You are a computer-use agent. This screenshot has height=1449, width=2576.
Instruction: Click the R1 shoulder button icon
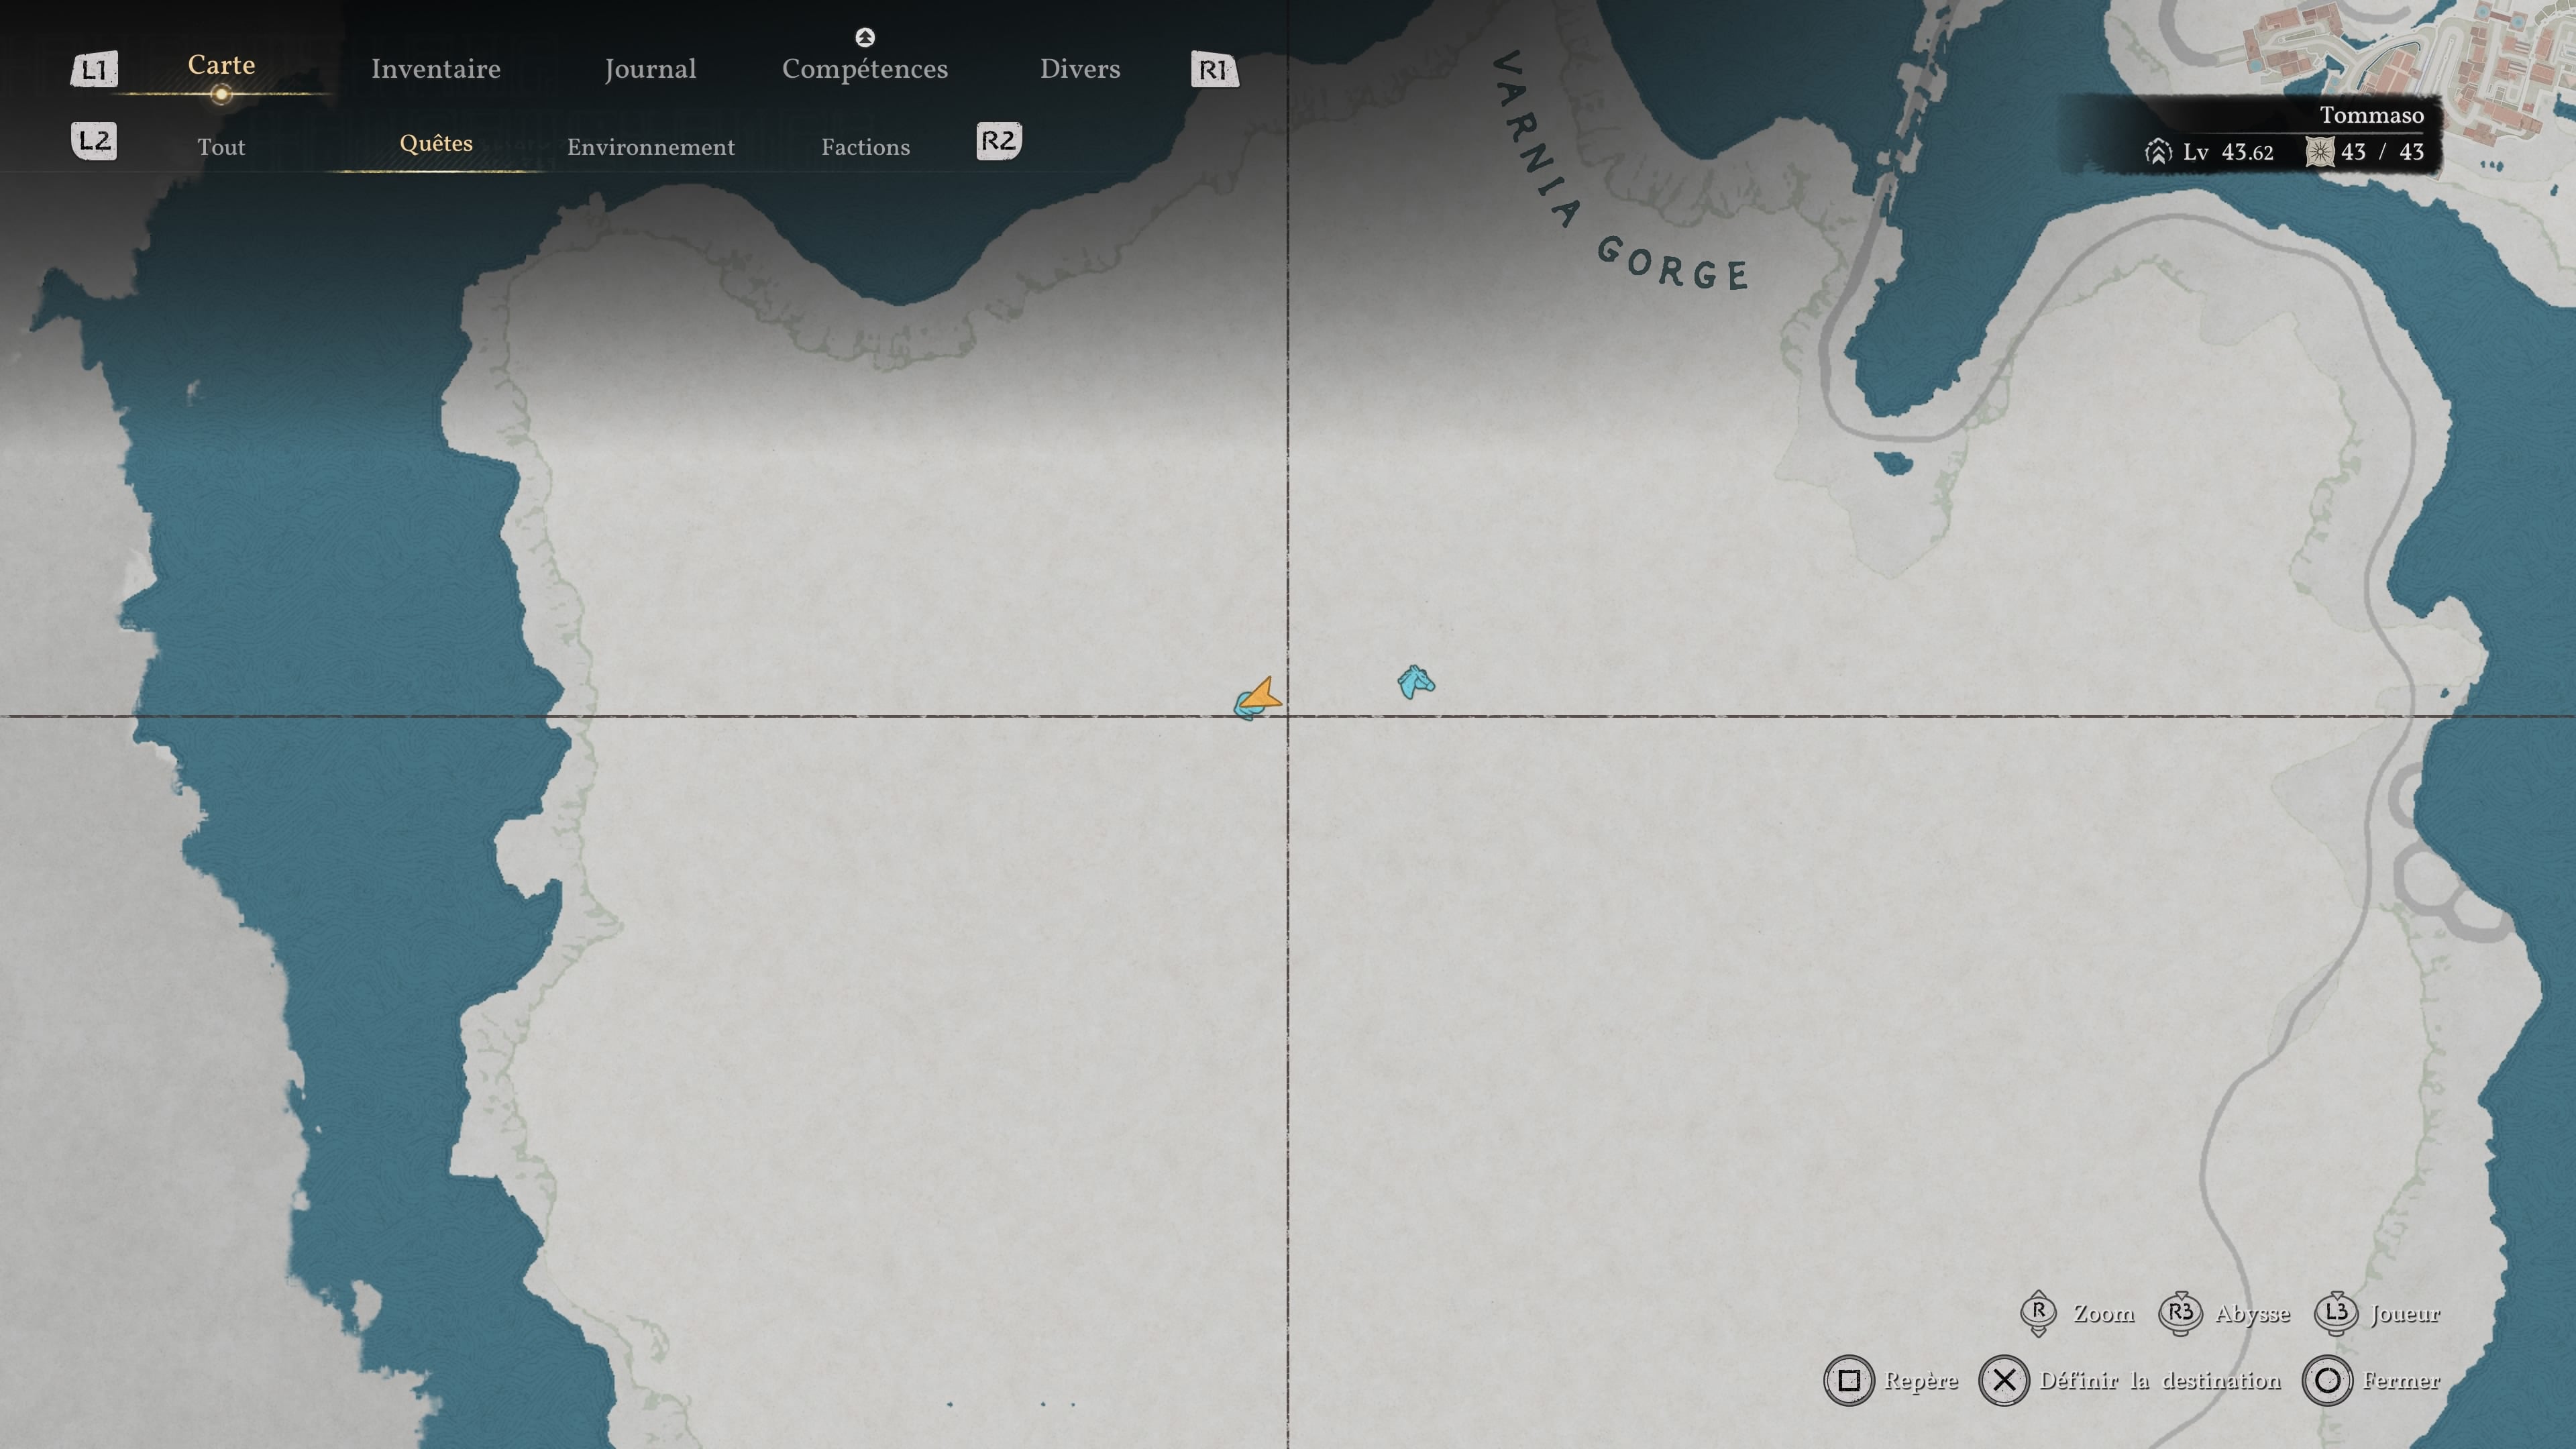[x=1214, y=69]
